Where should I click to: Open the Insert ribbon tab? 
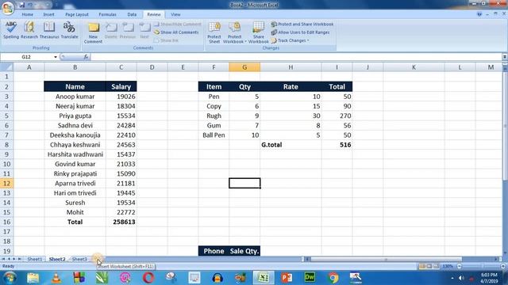coord(49,14)
